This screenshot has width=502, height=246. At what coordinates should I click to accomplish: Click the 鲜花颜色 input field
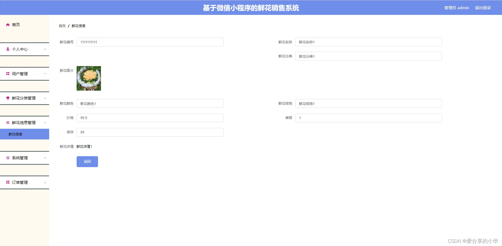pyautogui.click(x=150, y=103)
